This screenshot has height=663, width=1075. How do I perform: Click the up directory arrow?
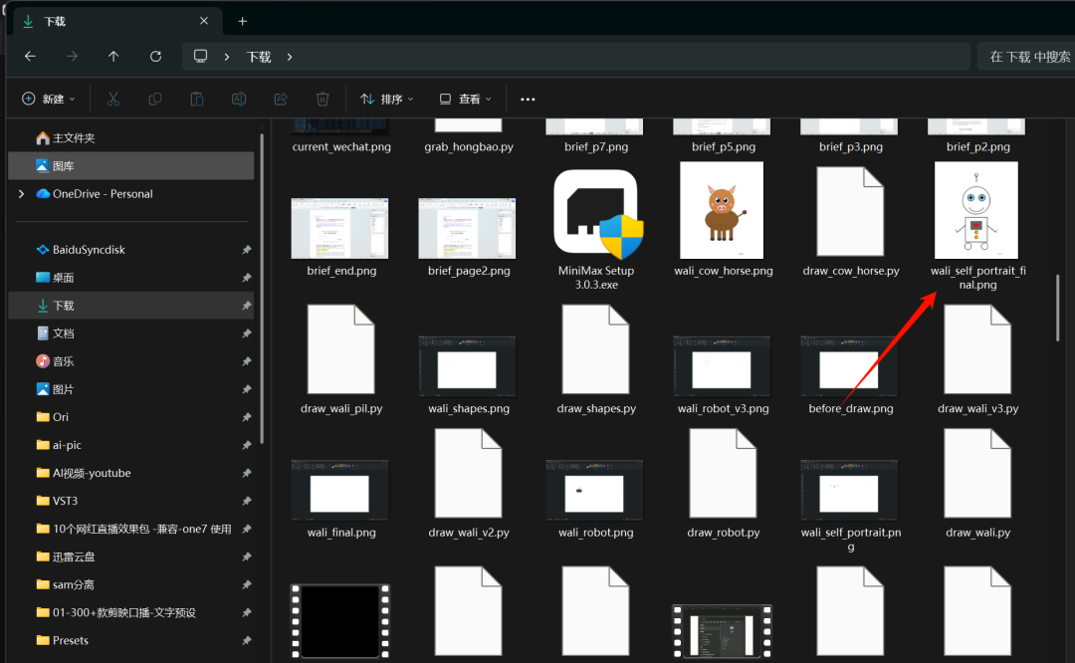[x=113, y=57]
